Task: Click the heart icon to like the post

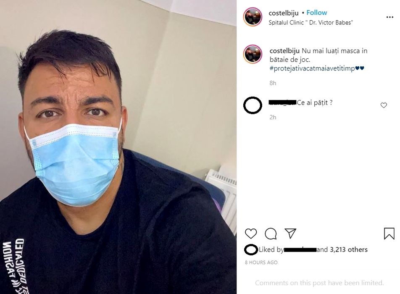Action: (x=251, y=234)
